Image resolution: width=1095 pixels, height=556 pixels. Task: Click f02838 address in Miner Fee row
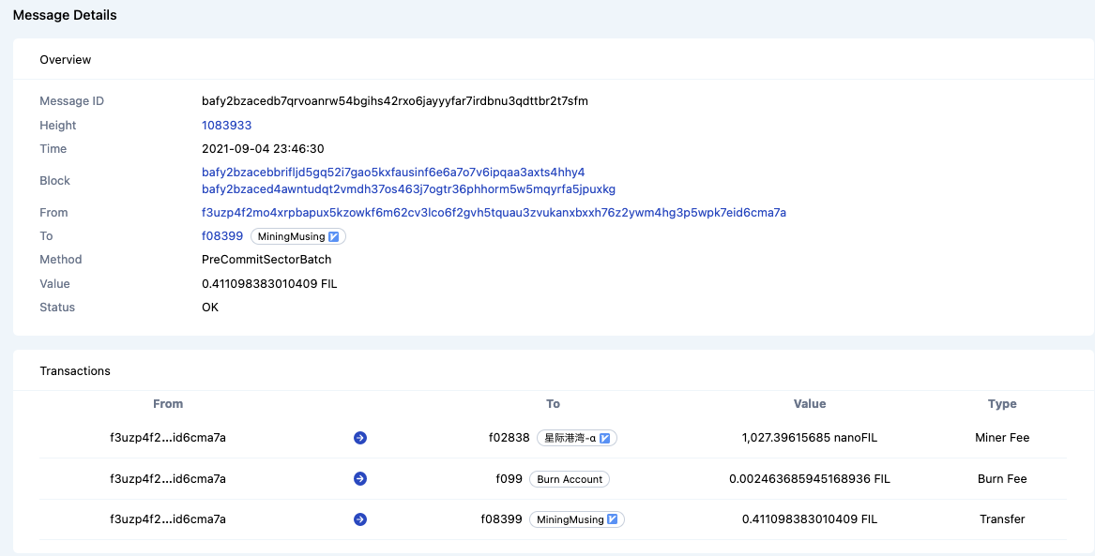(509, 438)
